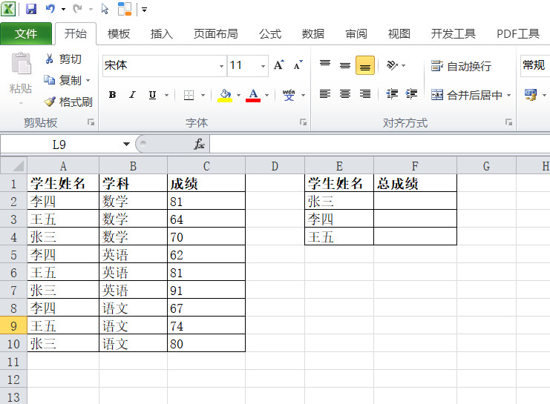Select cell F2 under 总成绩
550x404 pixels.
click(x=416, y=201)
